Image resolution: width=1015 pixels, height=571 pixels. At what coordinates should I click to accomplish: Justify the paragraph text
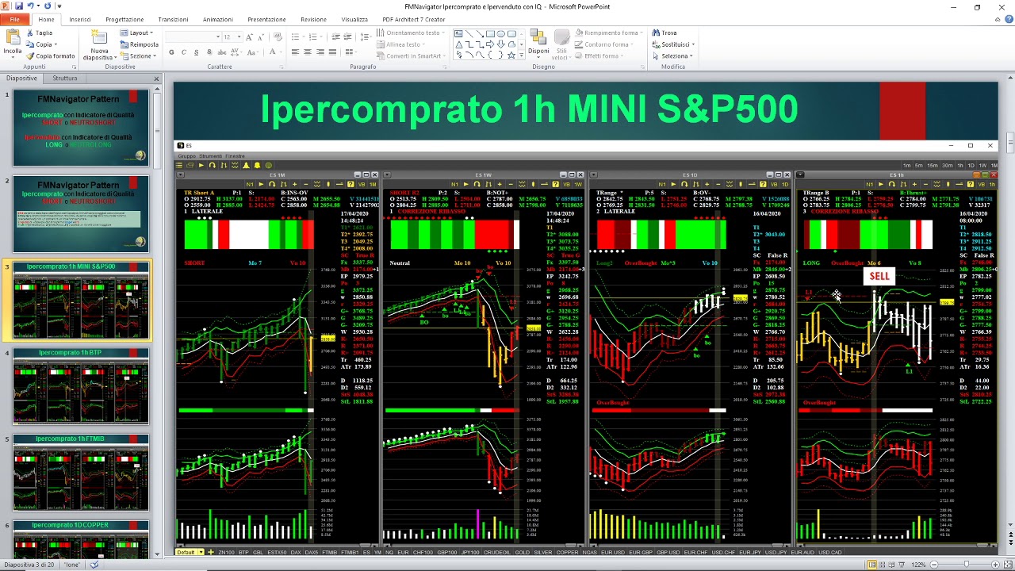point(331,52)
